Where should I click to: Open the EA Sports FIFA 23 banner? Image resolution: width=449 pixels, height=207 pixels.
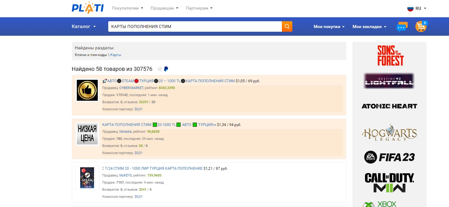click(x=389, y=157)
